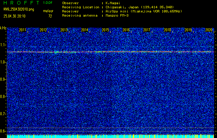Click the 2019 time marker
217x138 pixels.
coord(188,30)
